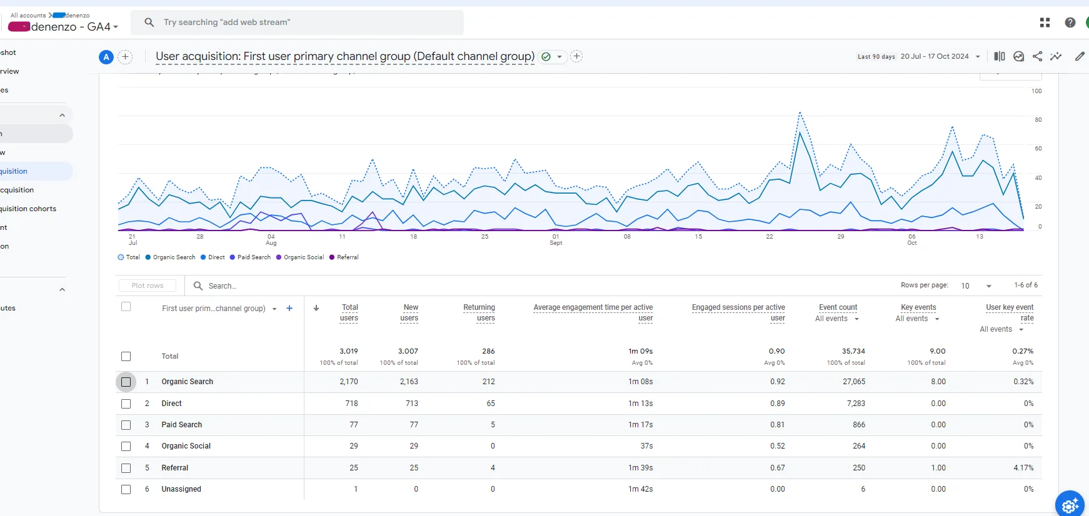Open the denenzo - GA4 property selector
This screenshot has width=1089, height=516.
tap(63, 27)
